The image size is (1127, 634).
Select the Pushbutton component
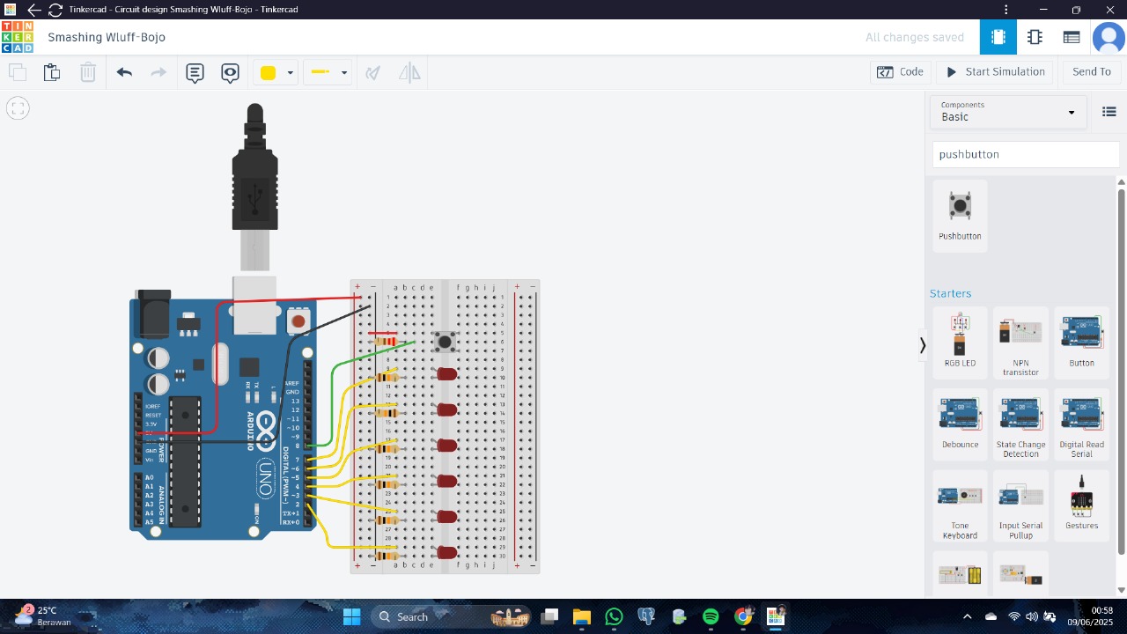pos(960,216)
